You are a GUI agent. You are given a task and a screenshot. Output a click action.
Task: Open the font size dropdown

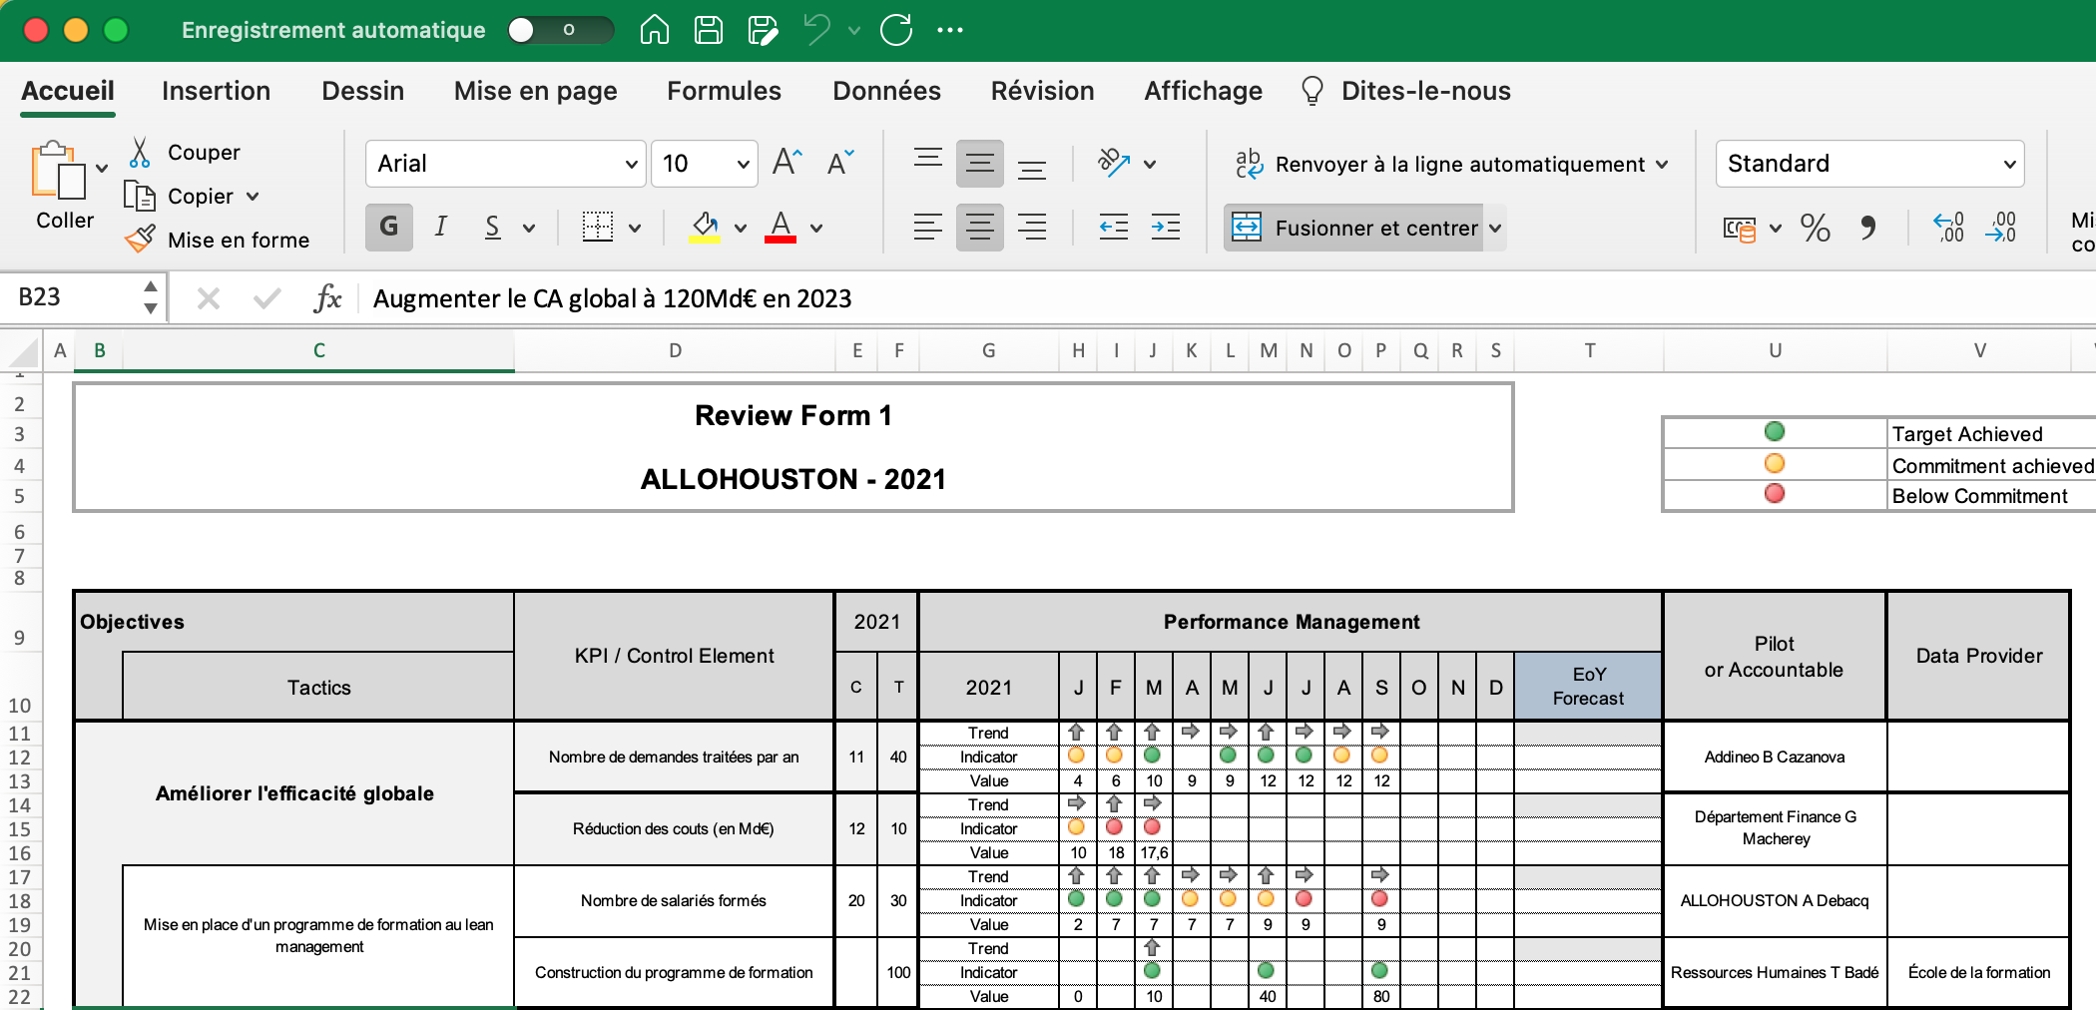pos(741,164)
